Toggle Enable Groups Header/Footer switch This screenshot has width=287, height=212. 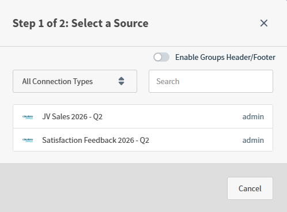pos(161,57)
